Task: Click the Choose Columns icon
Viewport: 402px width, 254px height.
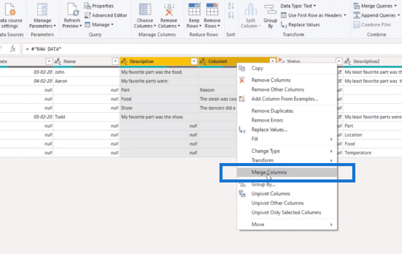Action: pyautogui.click(x=145, y=9)
